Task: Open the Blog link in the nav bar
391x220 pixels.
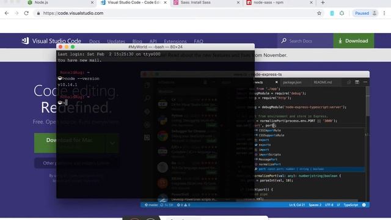Action: click(x=137, y=42)
